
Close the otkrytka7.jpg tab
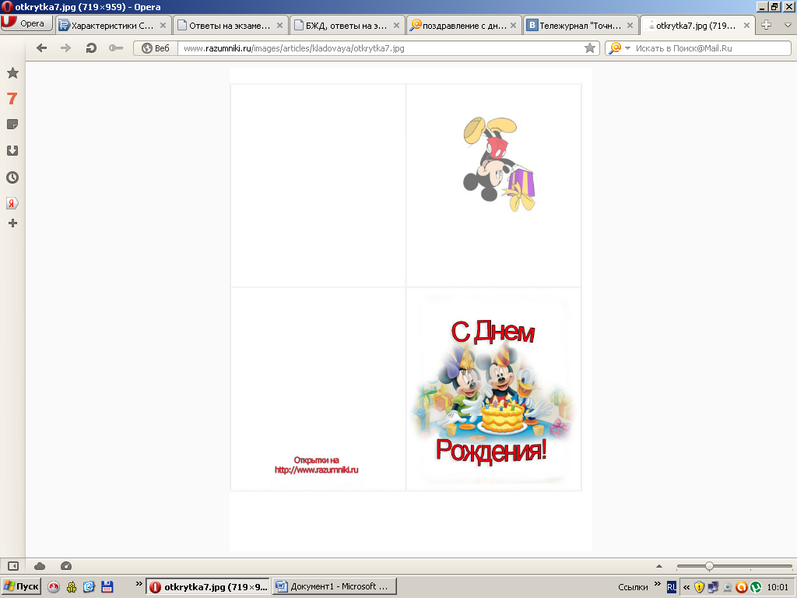click(x=746, y=26)
